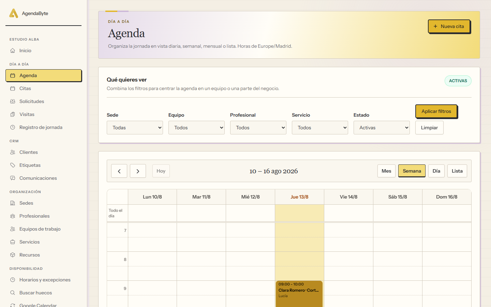This screenshot has width=491, height=307.
Task: Open Solicitudes in the sidebar
Action: [44, 101]
